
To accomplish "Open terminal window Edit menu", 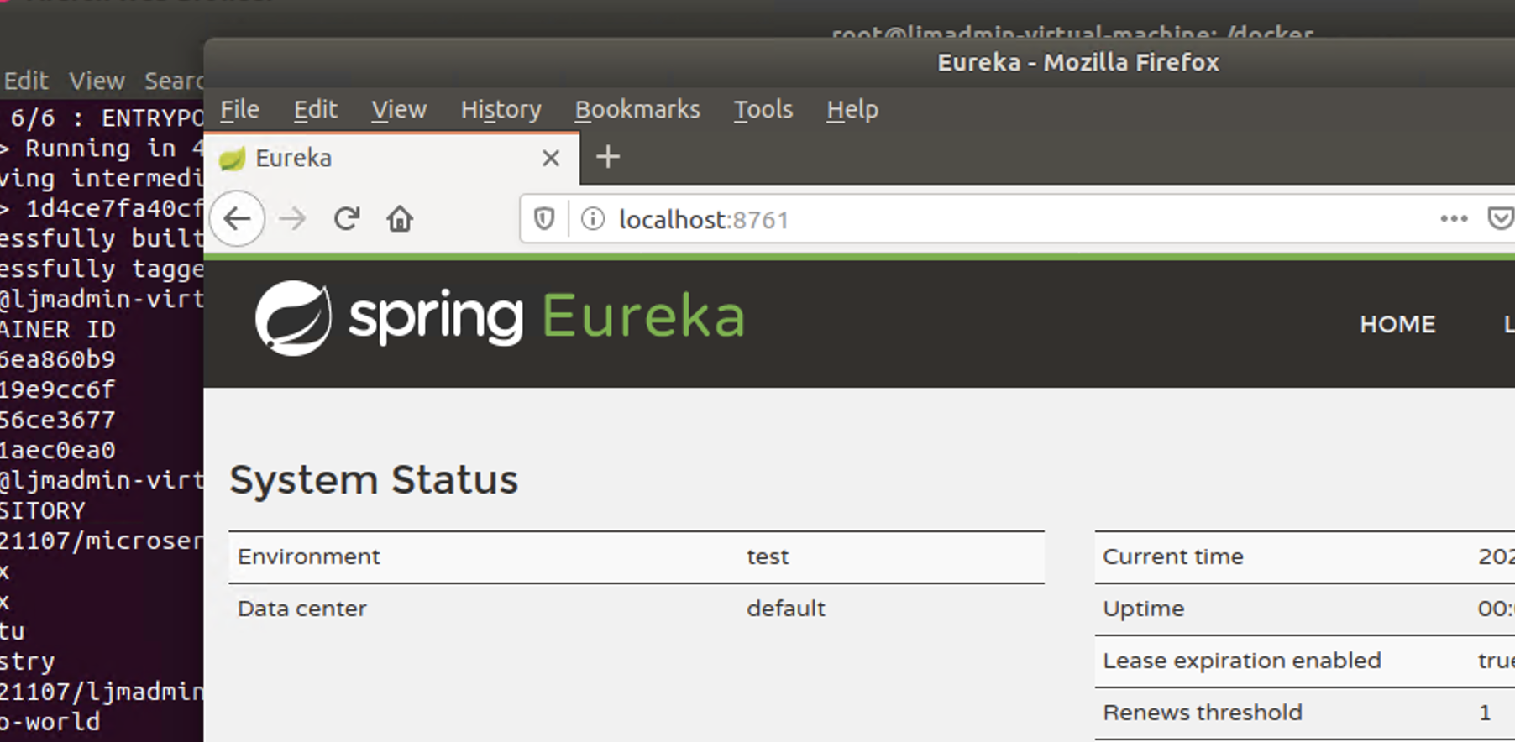I will click(26, 81).
